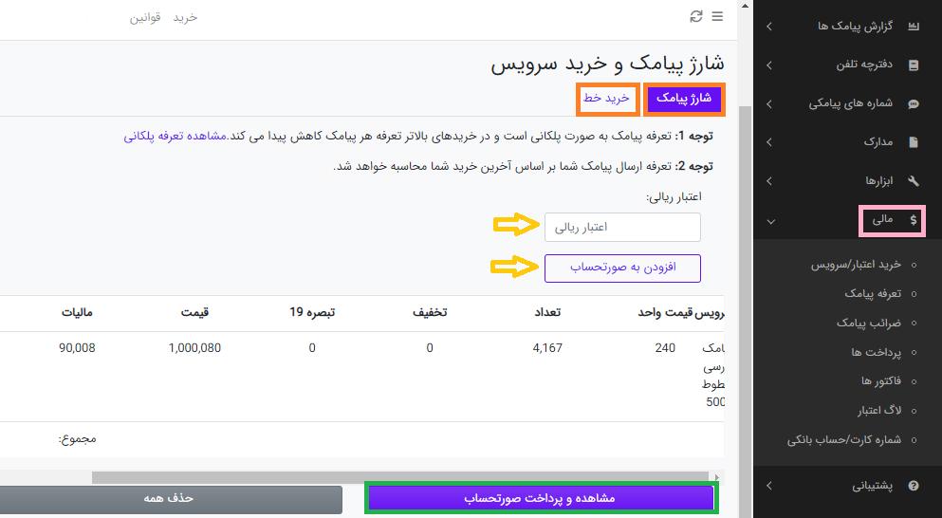
Task: Open the دفترچه تلفن menu
Action: point(864,65)
